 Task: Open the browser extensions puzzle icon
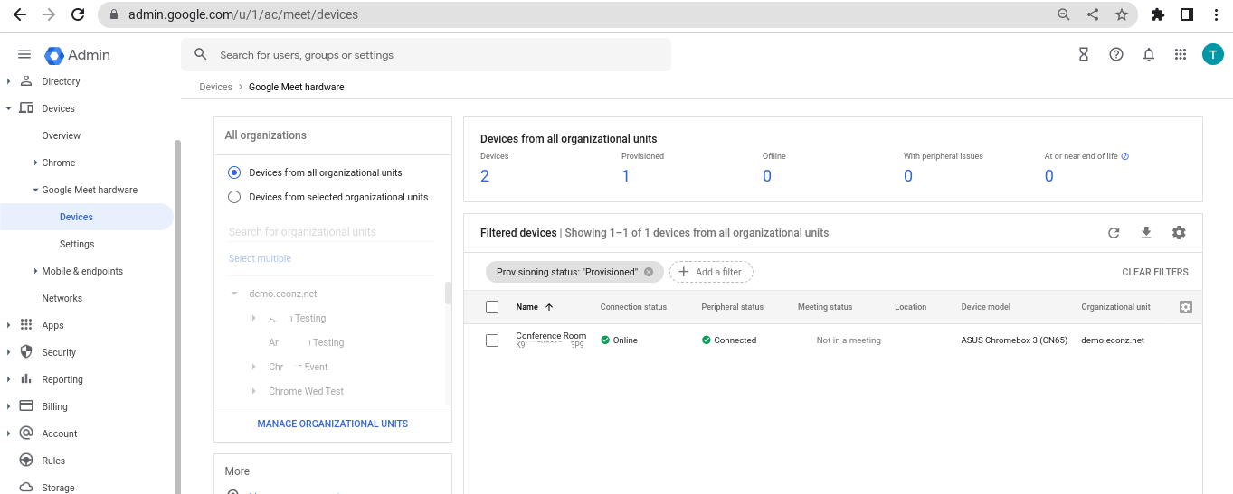tap(1157, 14)
